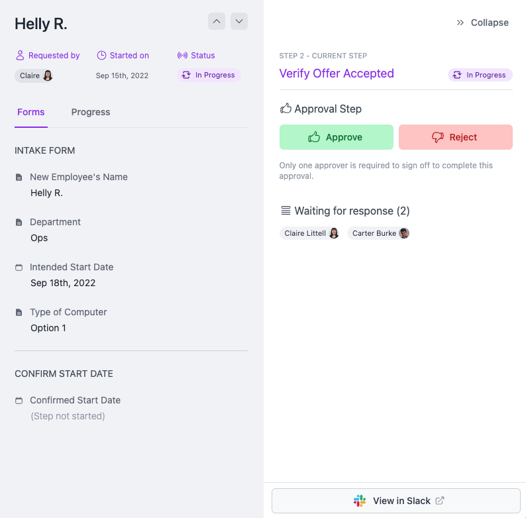Image resolution: width=526 pixels, height=518 pixels.
Task: Go to next request with down chevron
Action: pos(239,21)
